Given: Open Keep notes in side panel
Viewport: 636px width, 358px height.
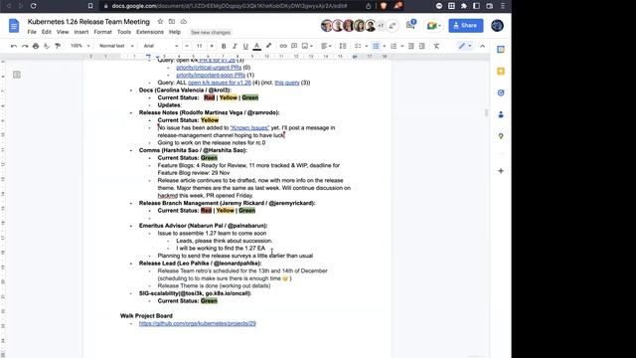Looking at the screenshot, I should pyautogui.click(x=501, y=71).
